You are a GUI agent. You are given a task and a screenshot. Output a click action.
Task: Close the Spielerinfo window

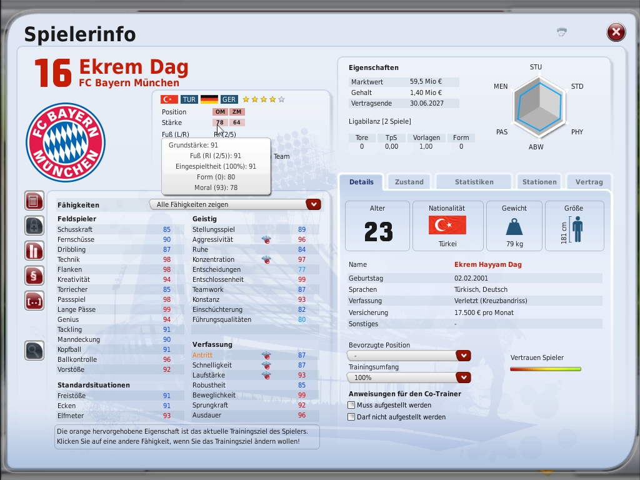[616, 32]
